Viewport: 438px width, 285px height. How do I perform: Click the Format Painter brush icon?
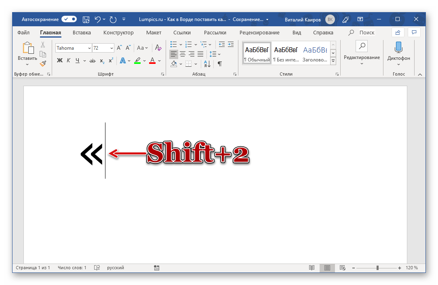(x=43, y=63)
